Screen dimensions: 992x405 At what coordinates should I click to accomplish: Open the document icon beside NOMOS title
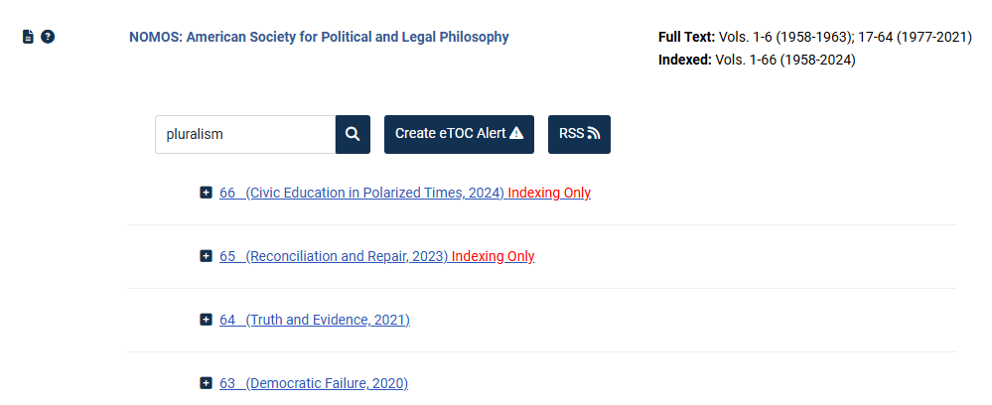click(x=28, y=37)
